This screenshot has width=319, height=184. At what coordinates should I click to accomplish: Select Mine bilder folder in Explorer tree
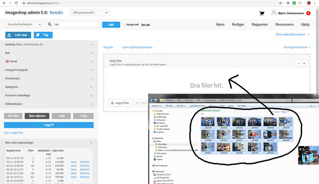pyautogui.click(x=162, y=144)
